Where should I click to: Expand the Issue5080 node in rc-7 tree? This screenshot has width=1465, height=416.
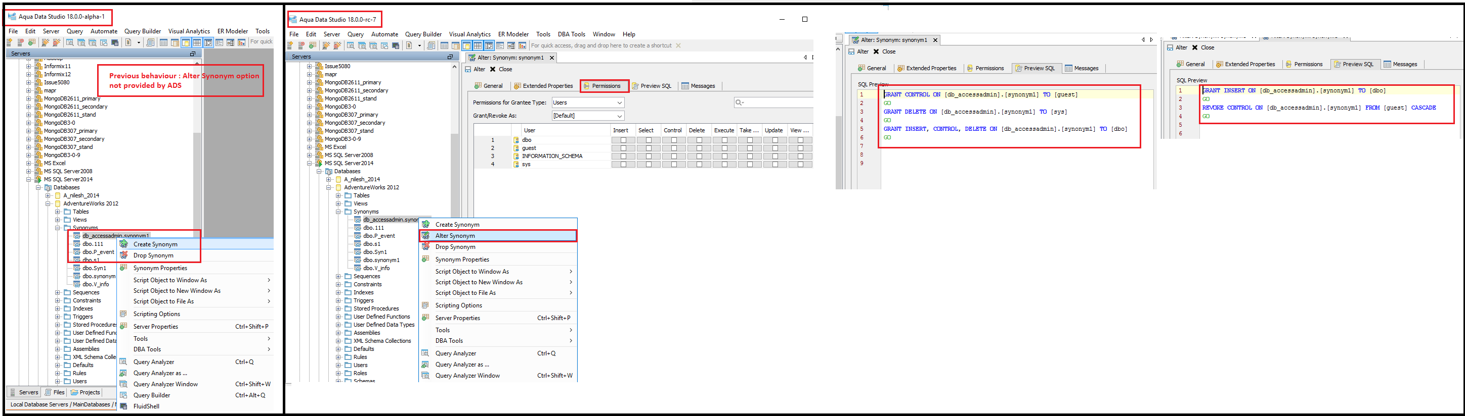(x=310, y=66)
